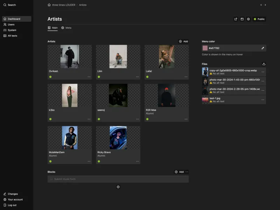Click the external link icon near Public
280x210 pixels.
pyautogui.click(x=236, y=19)
